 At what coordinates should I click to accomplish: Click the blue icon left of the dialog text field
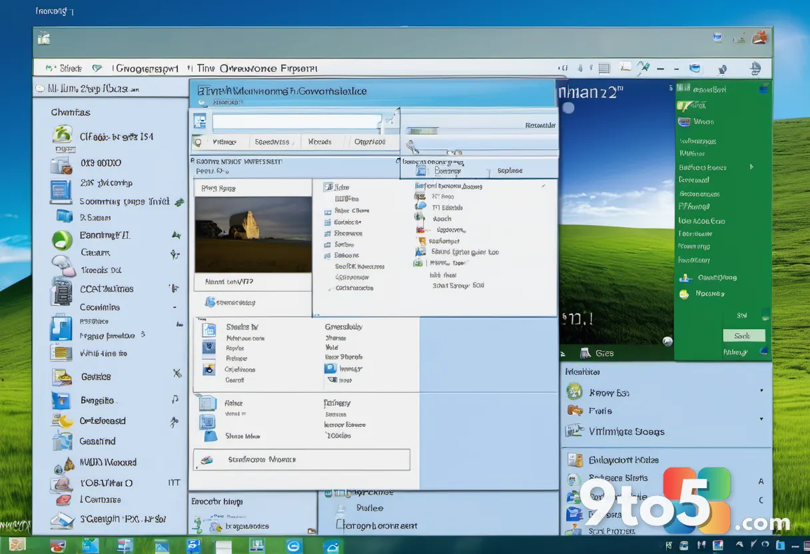click(x=200, y=121)
